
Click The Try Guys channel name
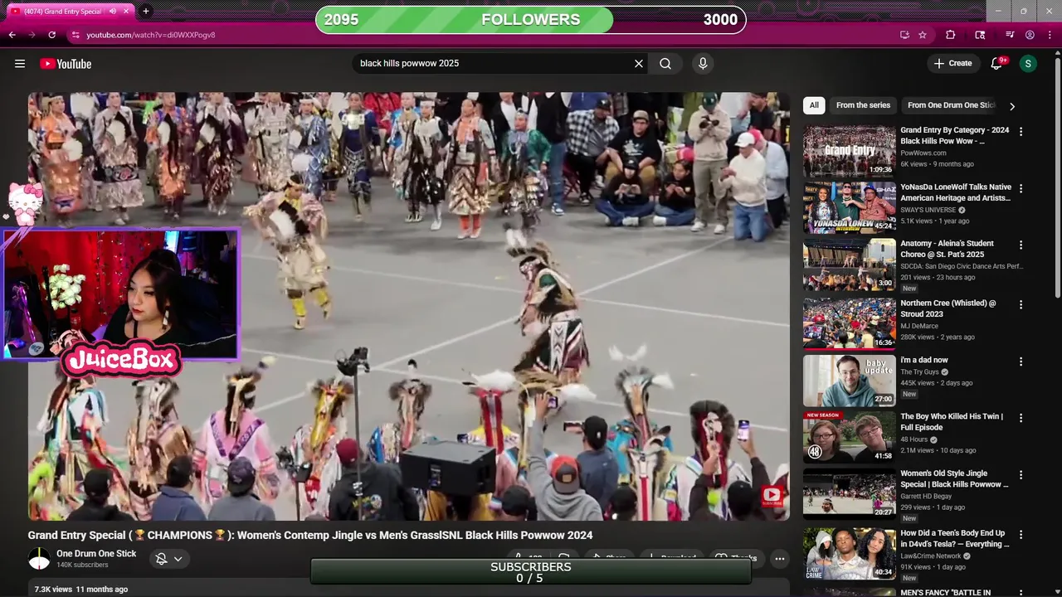point(919,371)
